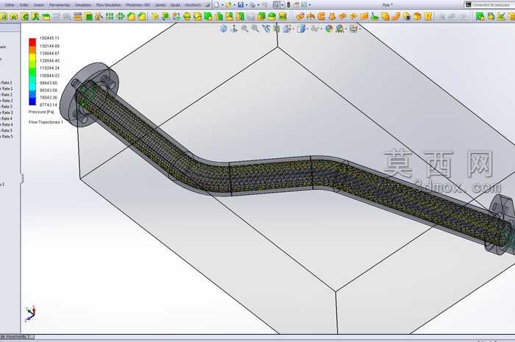The height and width of the screenshot is (342, 515).
Task: Click the Zoom to Fit magnifier icon
Action: [x=245, y=29]
